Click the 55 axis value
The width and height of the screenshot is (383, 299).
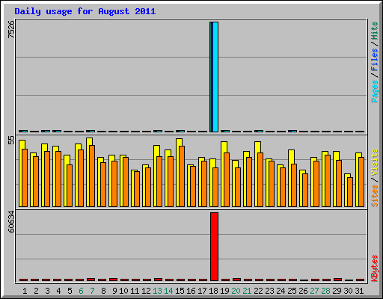[11, 141]
